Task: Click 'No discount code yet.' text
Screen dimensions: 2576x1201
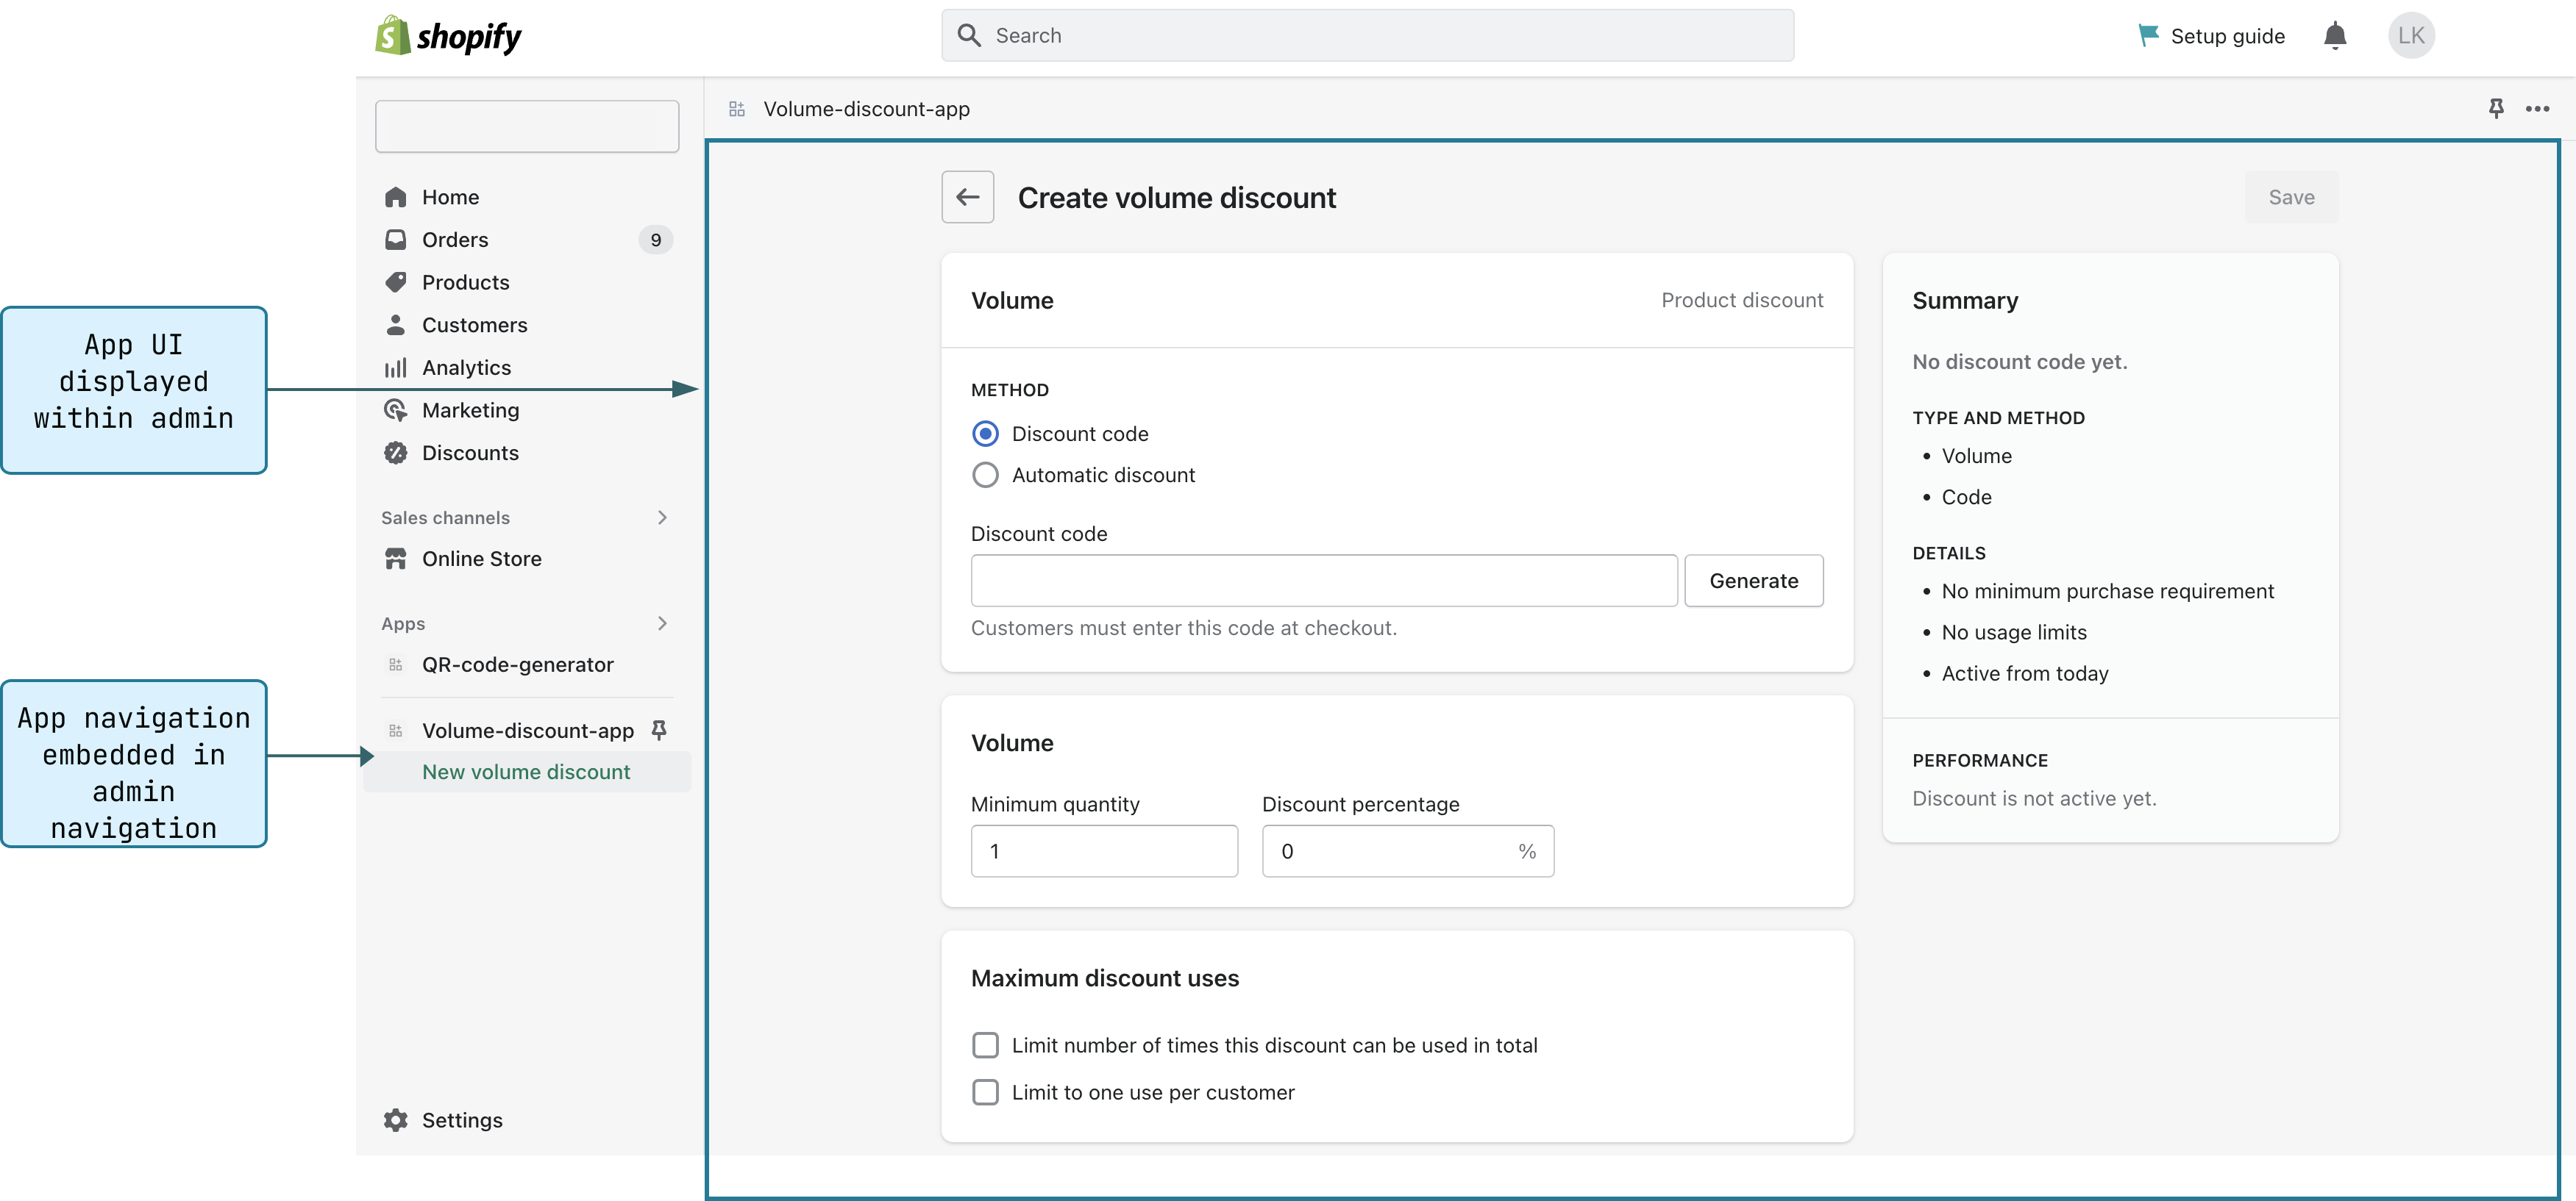Action: coord(2019,362)
